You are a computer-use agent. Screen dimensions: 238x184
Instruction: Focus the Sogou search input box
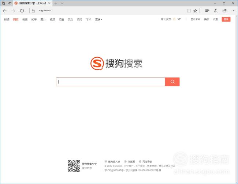111,82
